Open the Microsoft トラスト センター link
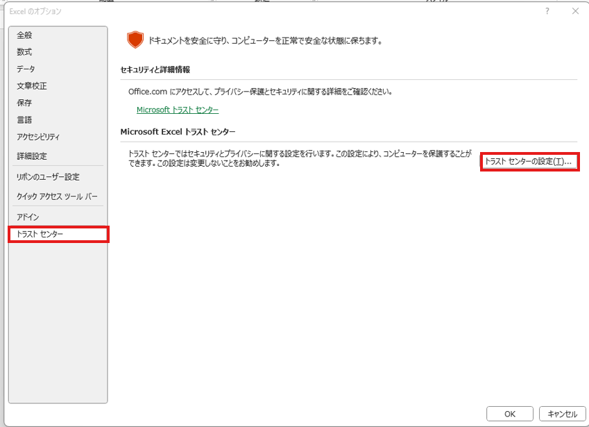Image resolution: width=589 pixels, height=427 pixels. click(178, 110)
